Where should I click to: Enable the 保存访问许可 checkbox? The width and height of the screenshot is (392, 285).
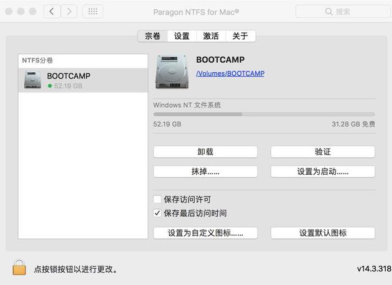[157, 200]
